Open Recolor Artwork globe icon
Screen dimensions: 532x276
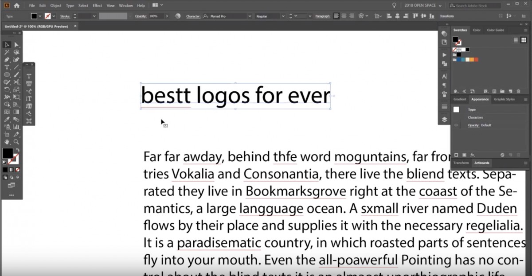click(x=178, y=16)
